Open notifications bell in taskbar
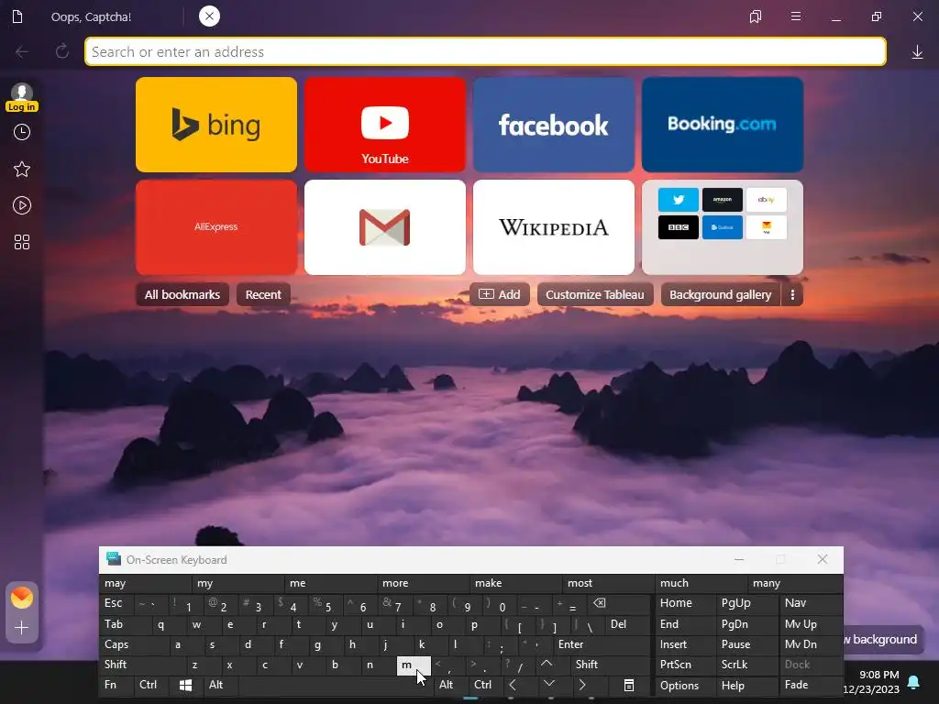Screen dimensions: 939x704 coord(913,682)
